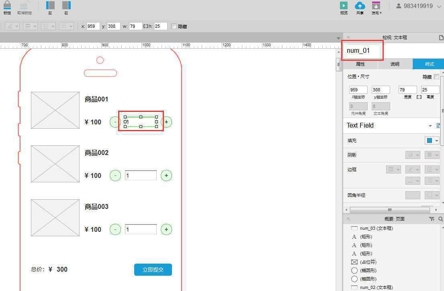Click the quantity field of 商品002
Screen dimensions: 444x291
141,175
